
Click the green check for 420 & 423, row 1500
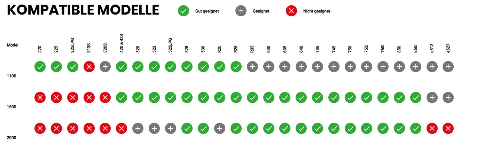coord(122,97)
